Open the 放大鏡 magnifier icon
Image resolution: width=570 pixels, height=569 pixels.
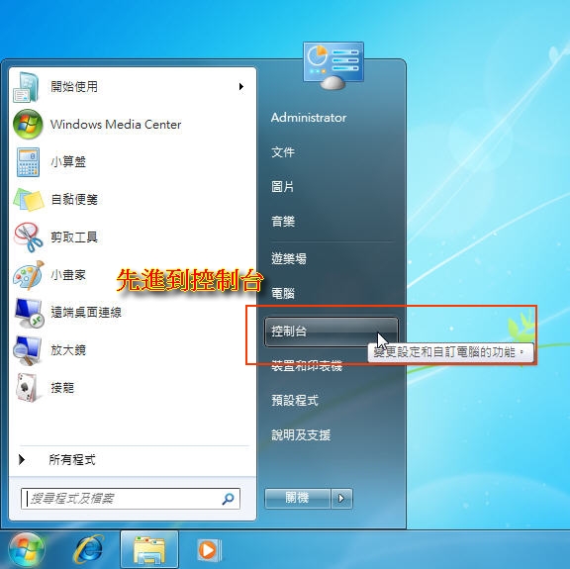27,350
